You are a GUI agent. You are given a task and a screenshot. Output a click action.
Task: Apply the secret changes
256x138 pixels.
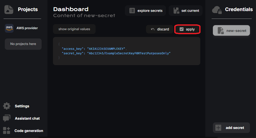pyautogui.click(x=187, y=29)
